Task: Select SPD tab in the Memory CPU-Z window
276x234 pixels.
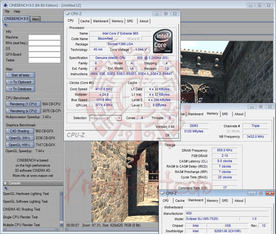Action: click(225, 114)
